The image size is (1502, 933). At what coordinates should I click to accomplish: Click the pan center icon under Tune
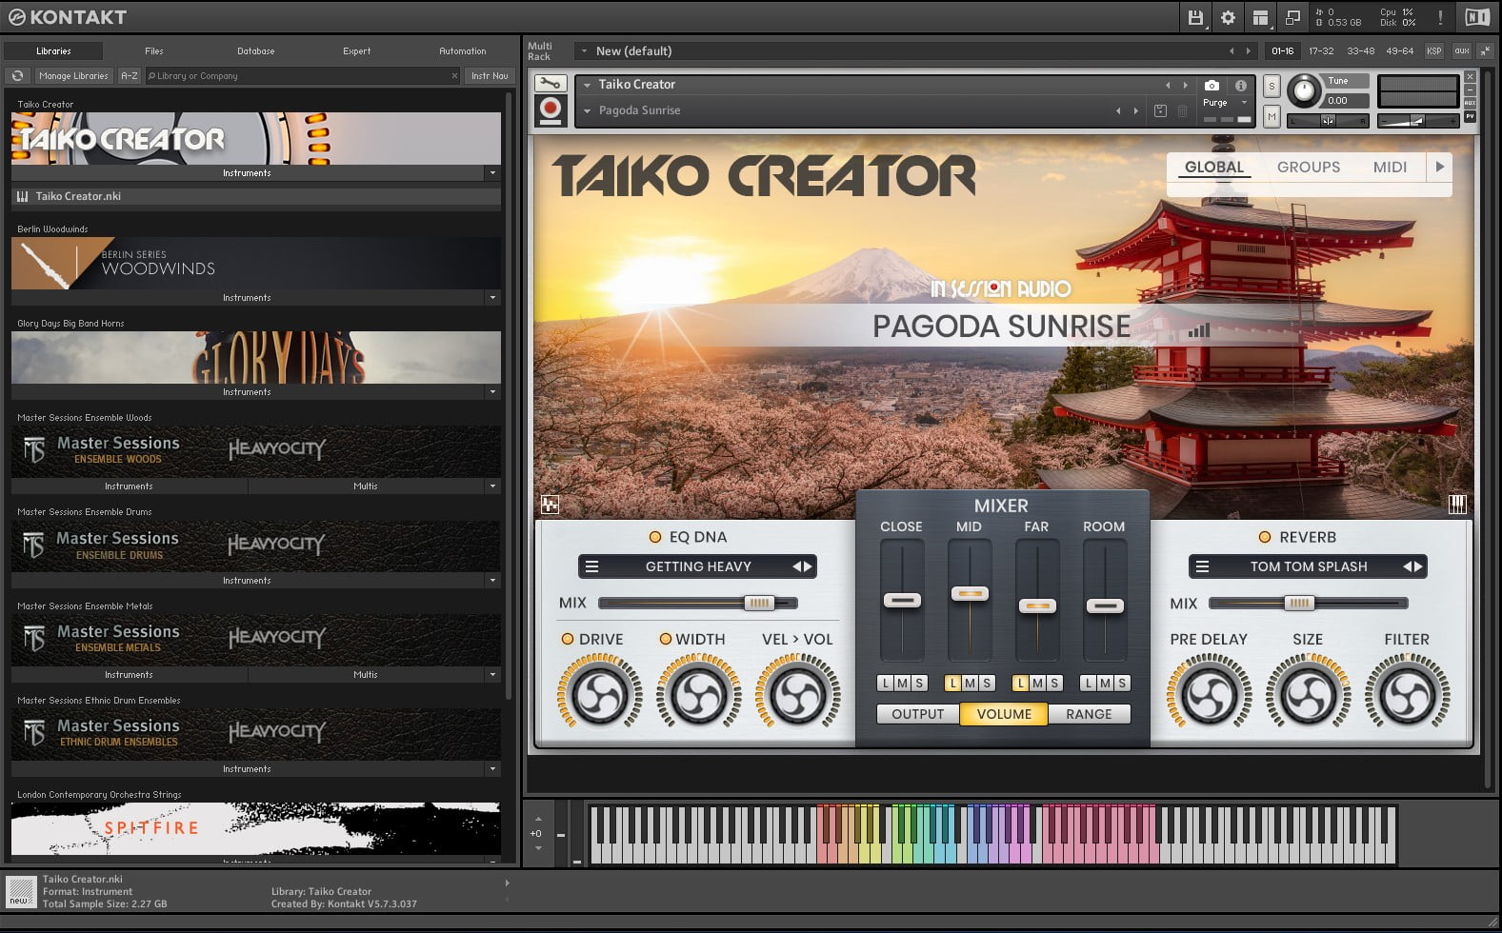tap(1327, 121)
